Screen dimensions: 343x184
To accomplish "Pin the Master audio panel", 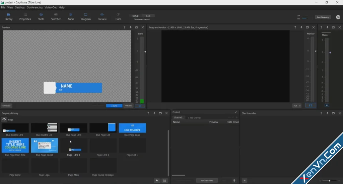I will pos(328,27).
